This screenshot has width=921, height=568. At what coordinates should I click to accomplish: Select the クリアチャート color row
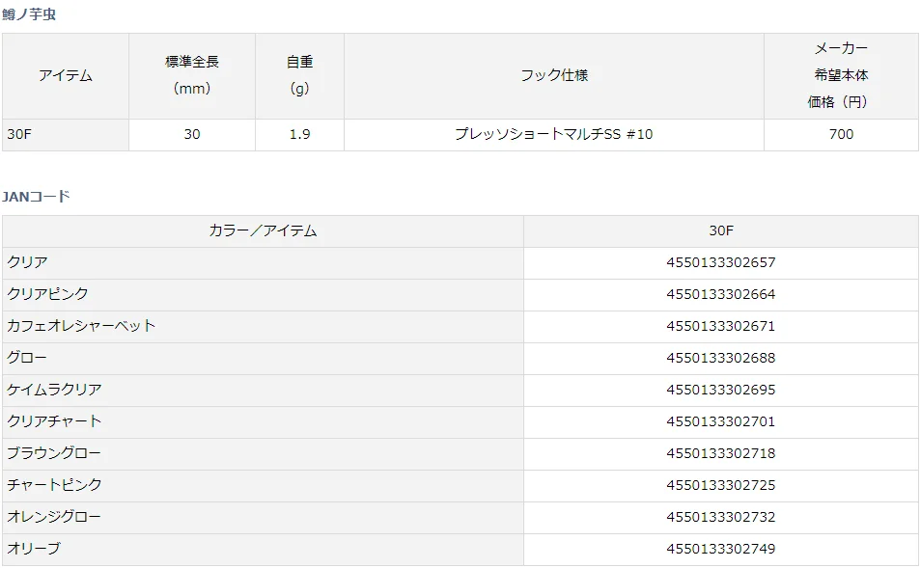click(x=54, y=421)
